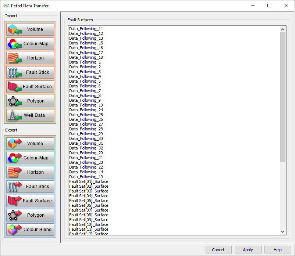The height and width of the screenshot is (256, 295).
Task: Select Data_Following_18 in the list
Action: coord(86,57)
